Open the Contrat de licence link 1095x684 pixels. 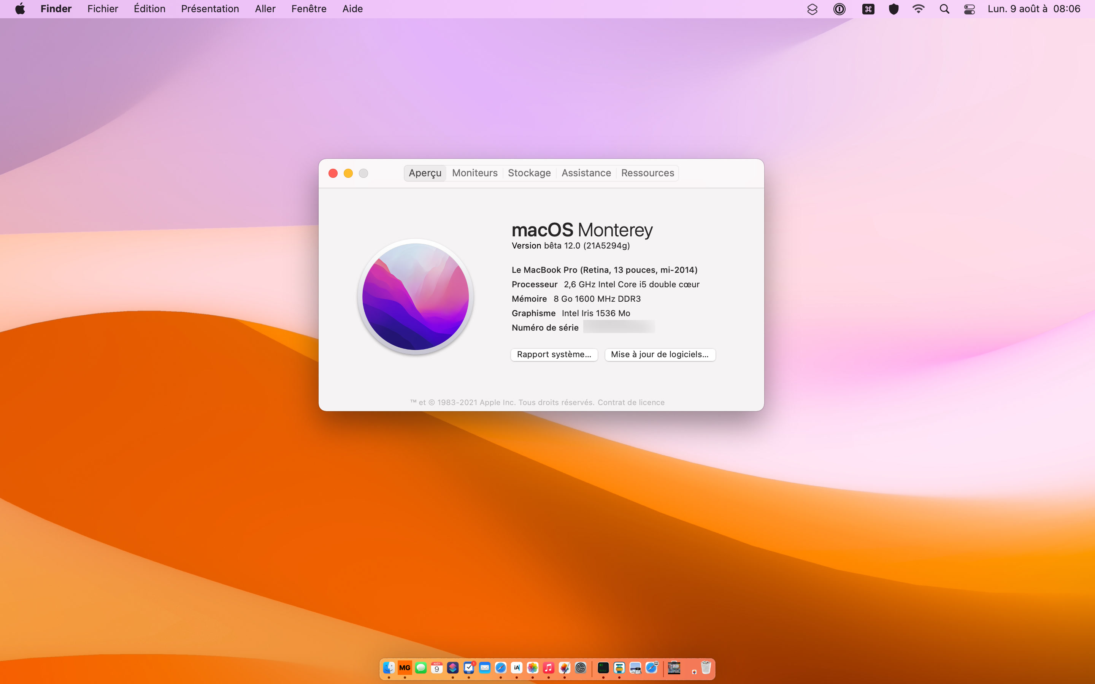coord(631,402)
